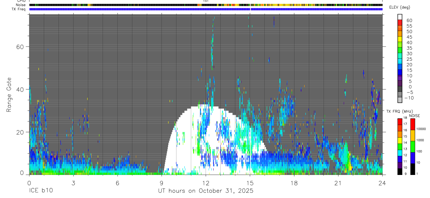
Task: Click the NOISE label 100
Action: tap(419, 151)
